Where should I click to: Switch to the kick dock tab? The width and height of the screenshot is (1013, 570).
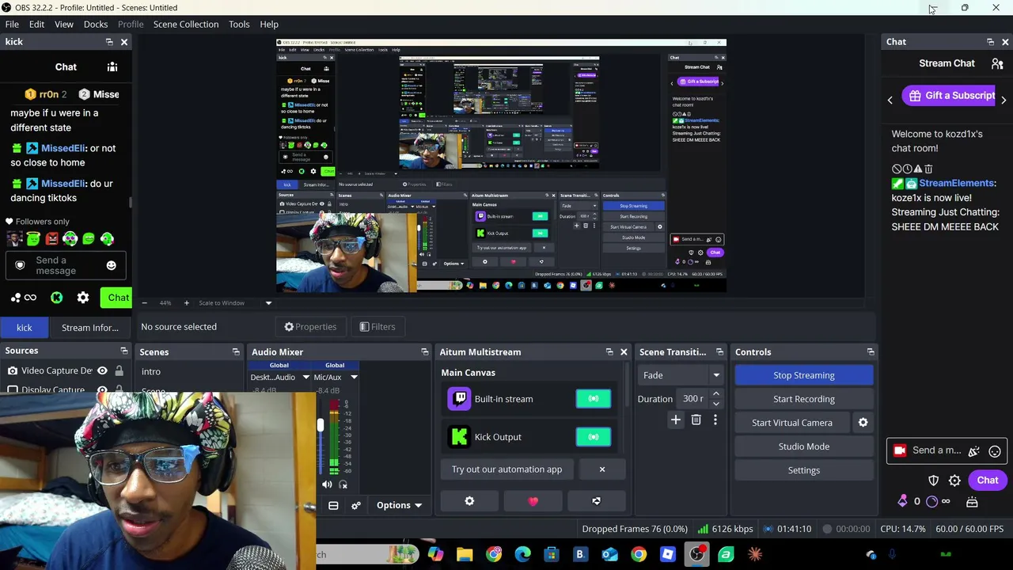click(25, 328)
